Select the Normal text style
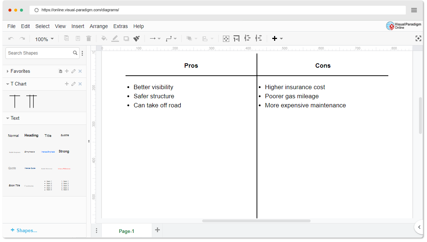The image size is (427, 242). pos(14,135)
